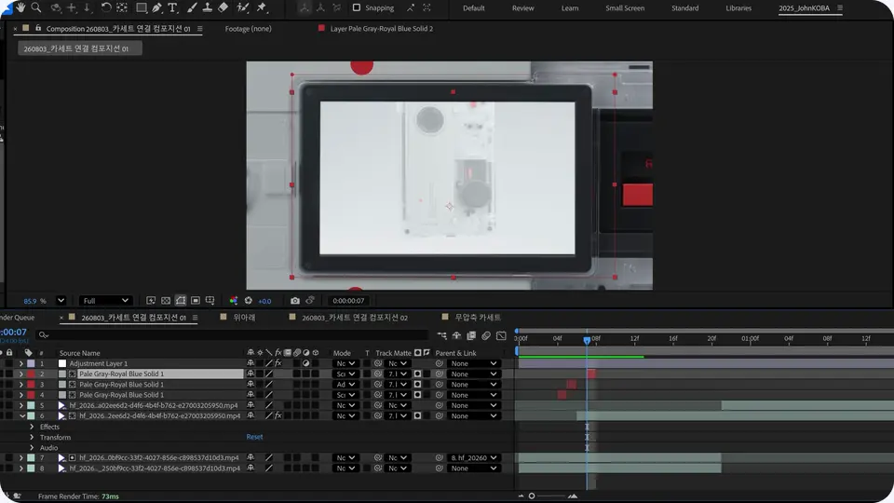Select the Zoom magnifier tool
Viewport: 894px width, 503px height.
(x=36, y=7)
